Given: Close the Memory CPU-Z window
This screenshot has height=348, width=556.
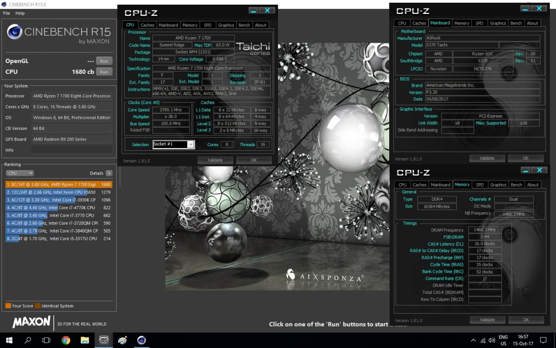Looking at the screenshot, I should (538, 170).
